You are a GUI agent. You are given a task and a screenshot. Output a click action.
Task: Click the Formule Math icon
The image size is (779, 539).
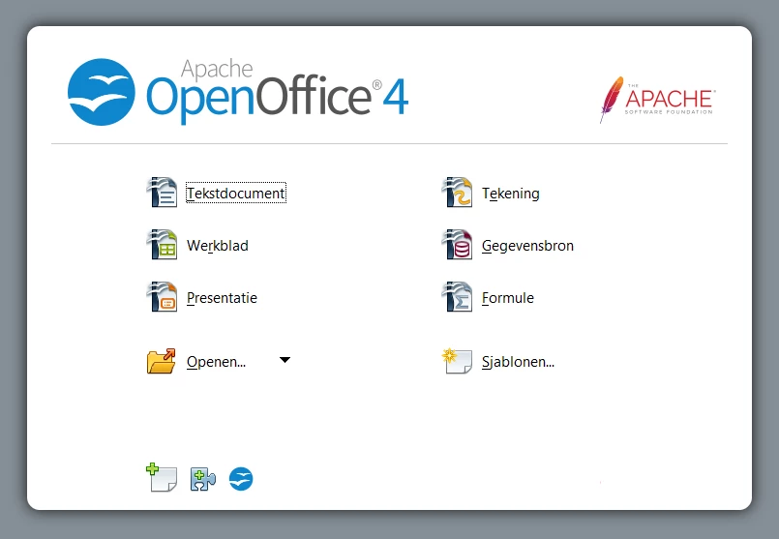(457, 296)
